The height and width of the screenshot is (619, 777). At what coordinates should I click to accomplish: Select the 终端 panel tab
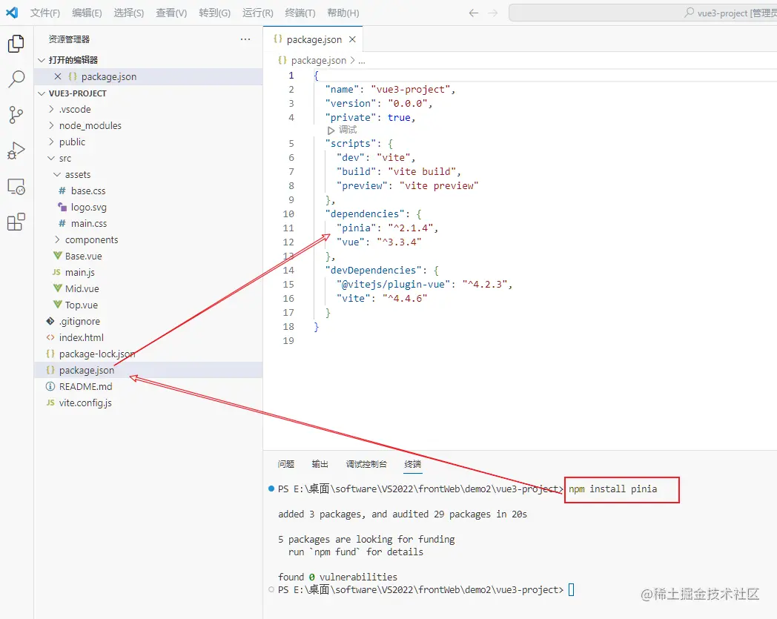pos(412,464)
